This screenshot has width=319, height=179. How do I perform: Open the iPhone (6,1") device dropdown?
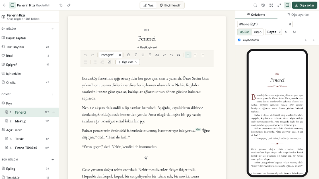265,24
